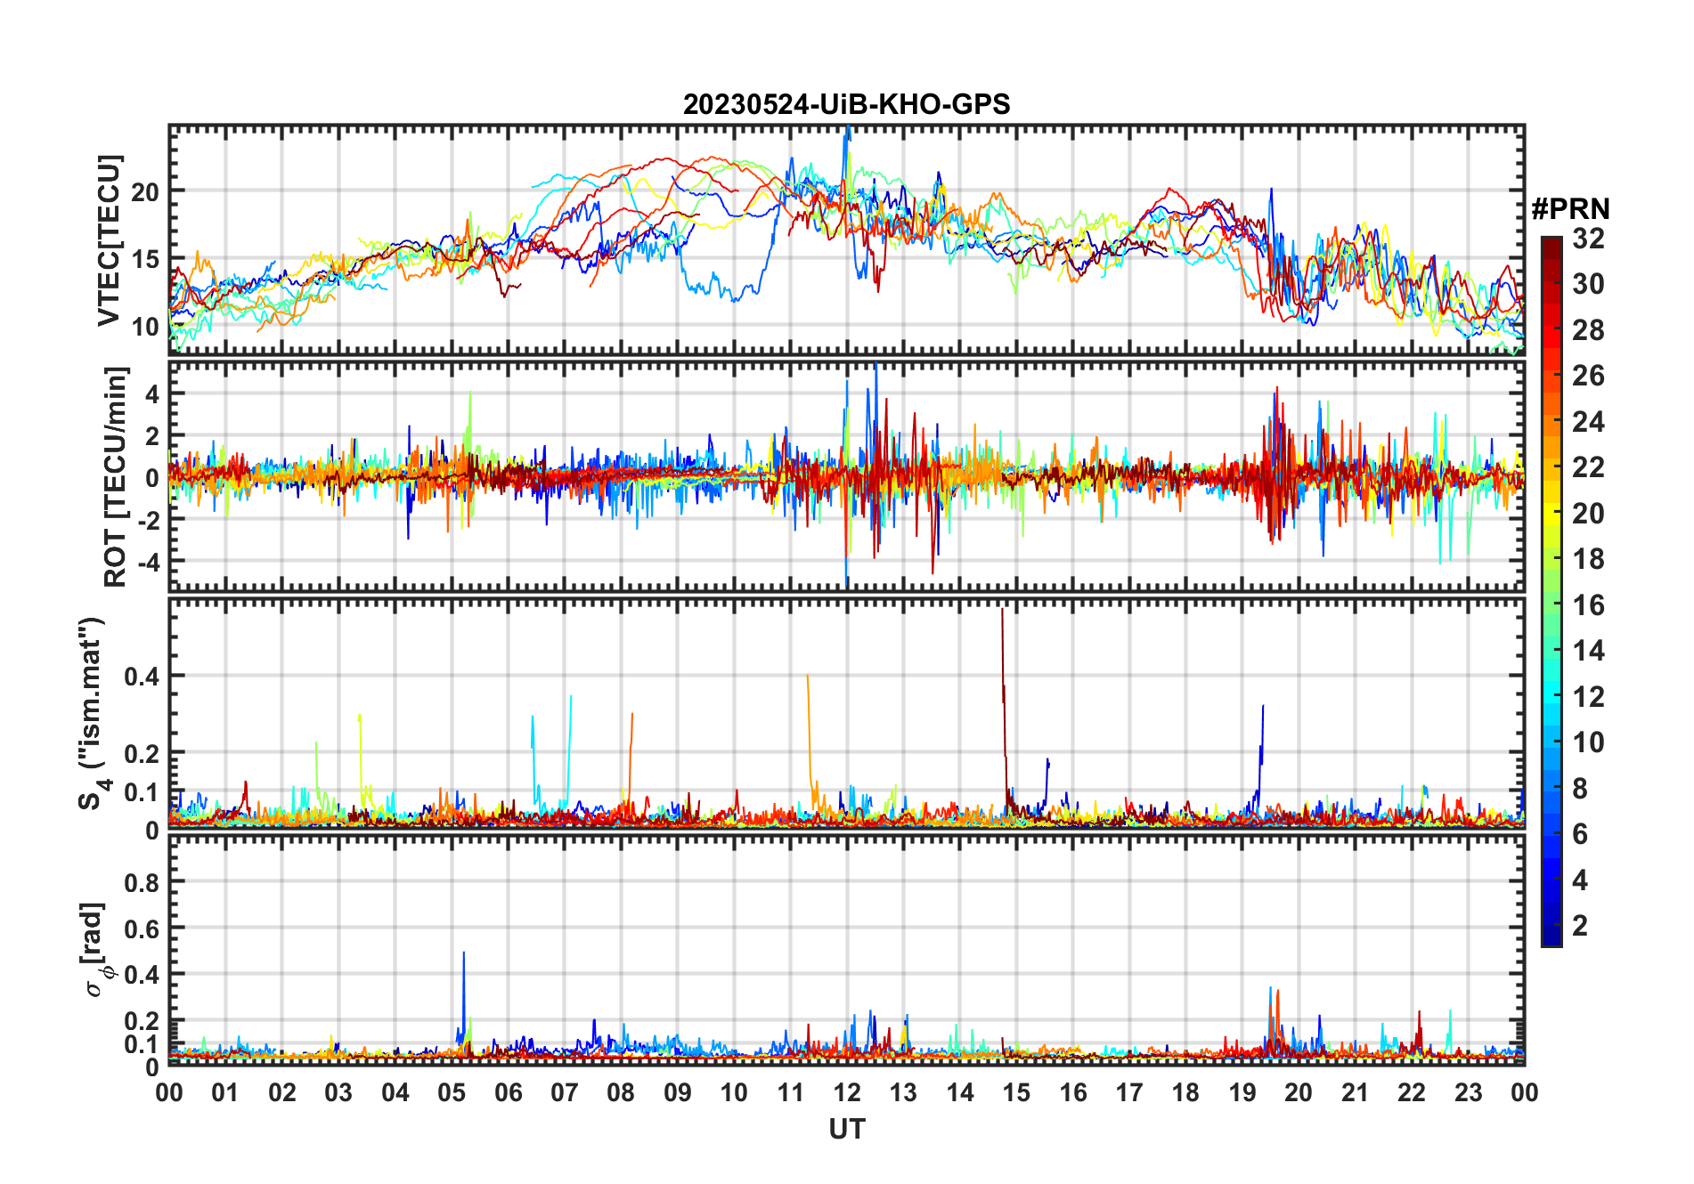Click the plot title 20230524-UiB-KHO-GPS
1694x1184 pixels.
[846, 105]
